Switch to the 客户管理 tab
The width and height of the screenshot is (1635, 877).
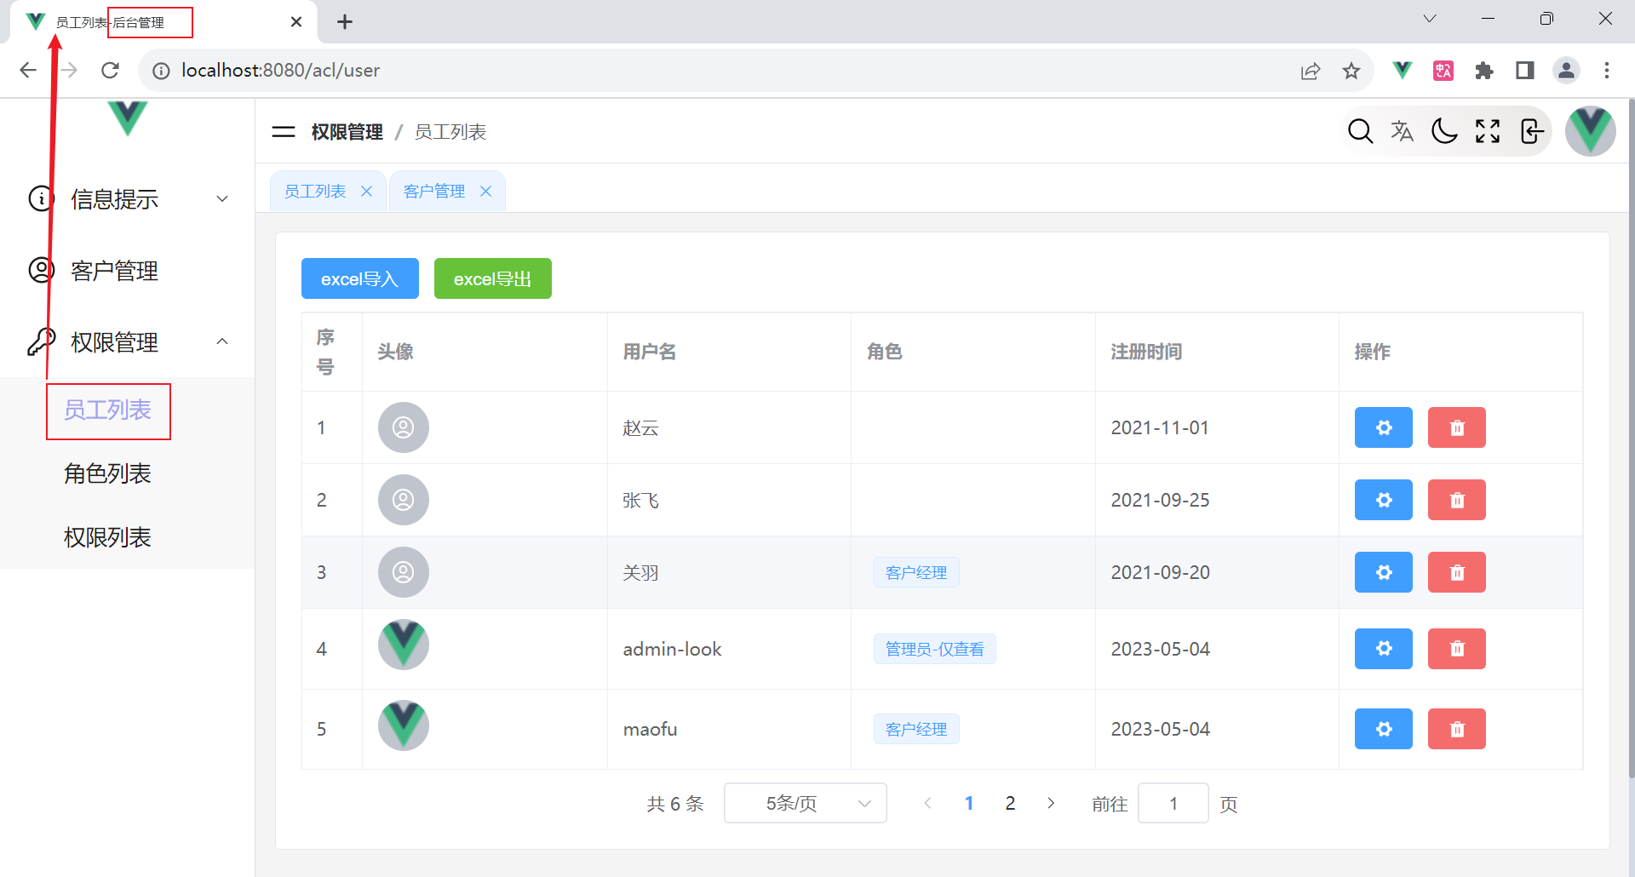(x=434, y=190)
